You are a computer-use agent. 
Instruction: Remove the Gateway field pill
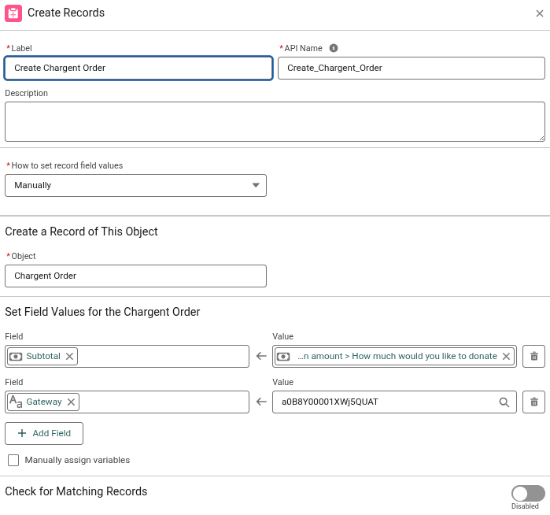point(71,402)
